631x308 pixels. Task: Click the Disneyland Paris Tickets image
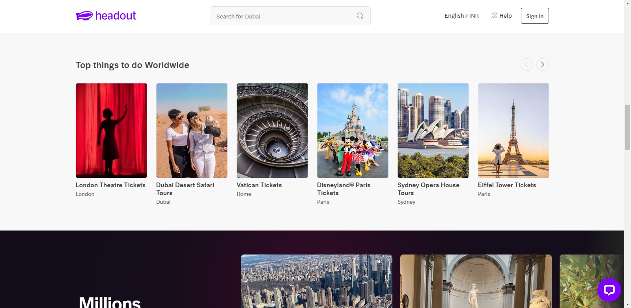pyautogui.click(x=353, y=130)
